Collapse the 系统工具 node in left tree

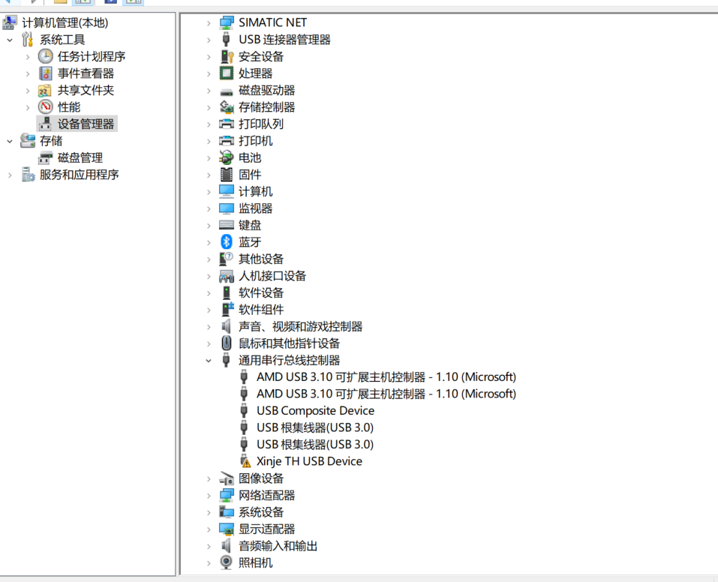pyautogui.click(x=10, y=40)
